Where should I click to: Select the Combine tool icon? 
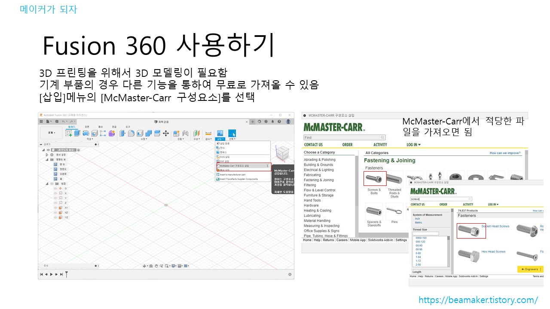pos(148,133)
